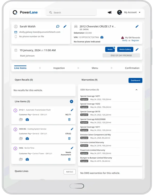The image size is (155, 195).
Task: Edit Sarah Walsh customer details
Action: (x=65, y=26)
